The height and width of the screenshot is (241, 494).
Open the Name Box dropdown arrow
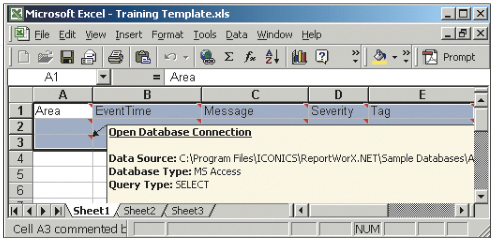pos(103,77)
